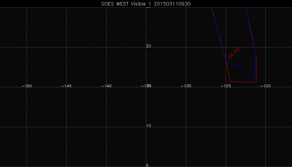This screenshot has width=292, height=167.
Task: Click the -140 longitude axis label
Action: 106,86
